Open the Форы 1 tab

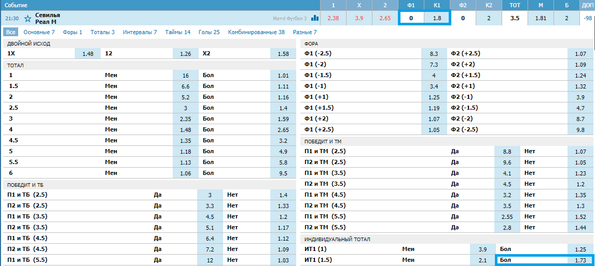[x=73, y=32]
